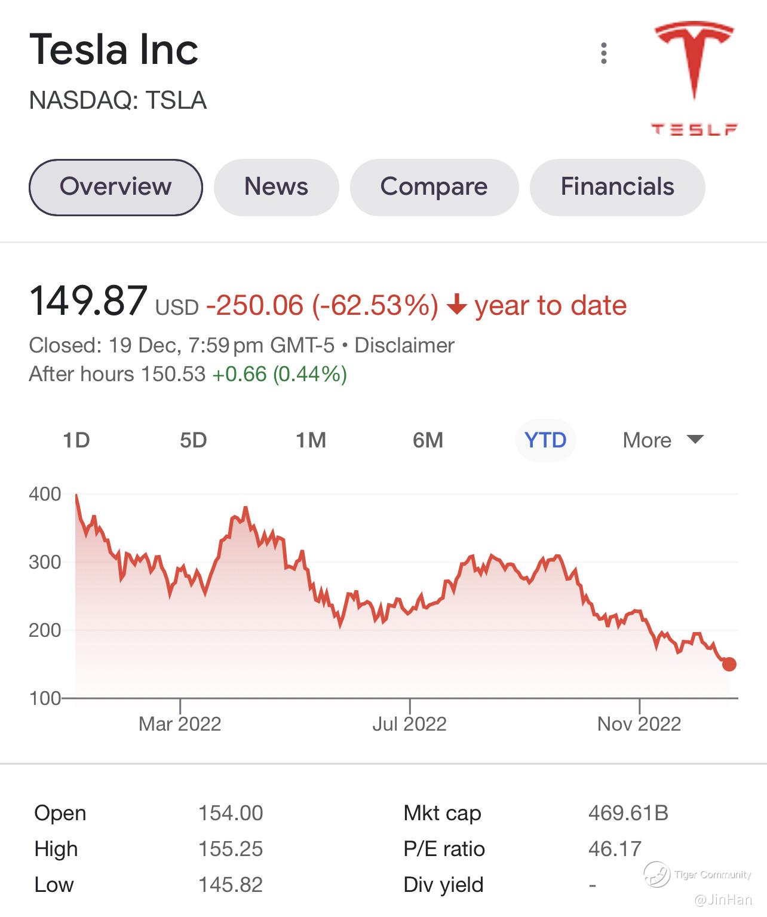767x917 pixels.
Task: Switch chart to 1M range
Action: 311,440
